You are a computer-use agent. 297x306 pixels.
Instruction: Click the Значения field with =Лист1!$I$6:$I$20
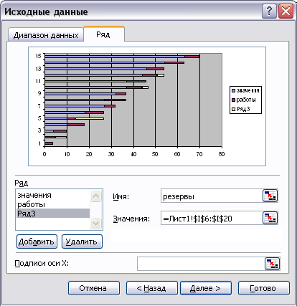(x=212, y=218)
